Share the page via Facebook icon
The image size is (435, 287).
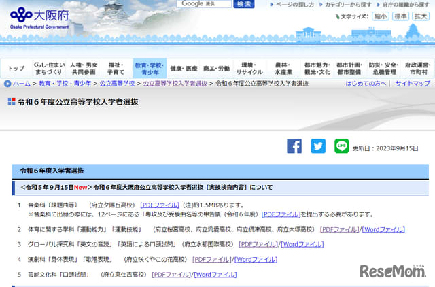pos(294,146)
